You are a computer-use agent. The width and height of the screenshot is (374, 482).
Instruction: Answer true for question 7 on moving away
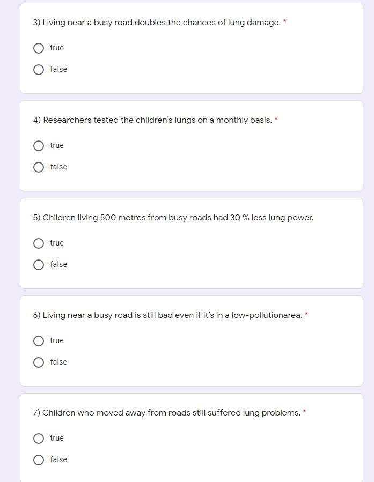(x=39, y=439)
